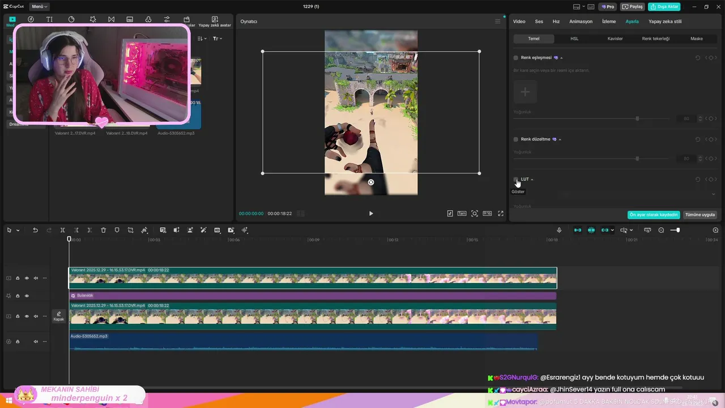The image size is (725, 408).
Task: Click the TikTok safe zone icon in player
Action: click(x=450, y=214)
